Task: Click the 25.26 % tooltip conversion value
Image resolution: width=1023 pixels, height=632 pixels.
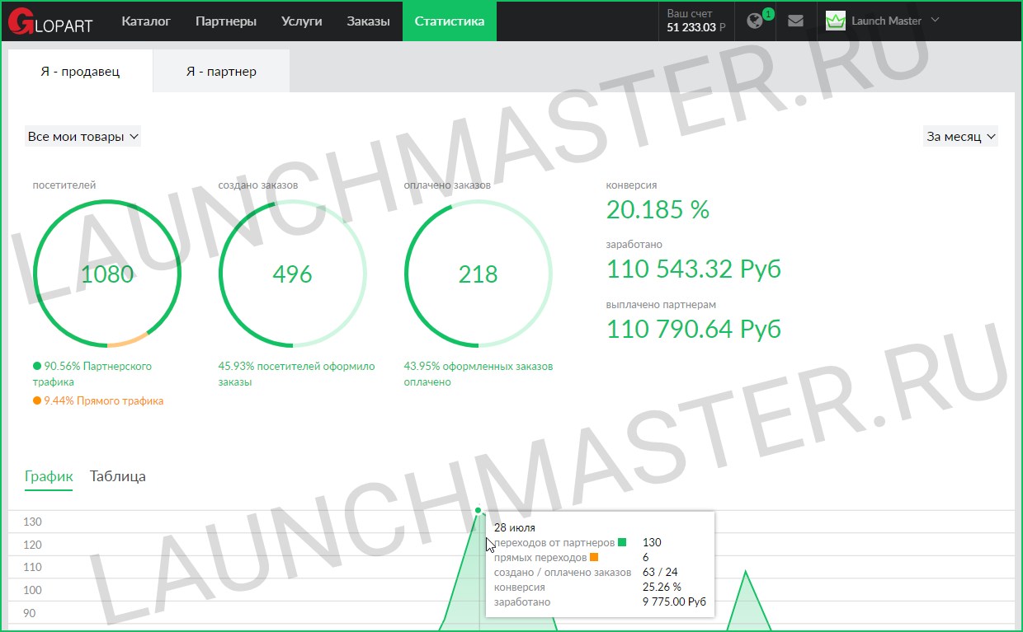Action: point(662,588)
